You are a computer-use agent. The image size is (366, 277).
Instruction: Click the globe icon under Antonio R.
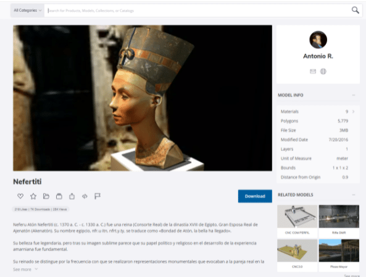tap(323, 71)
